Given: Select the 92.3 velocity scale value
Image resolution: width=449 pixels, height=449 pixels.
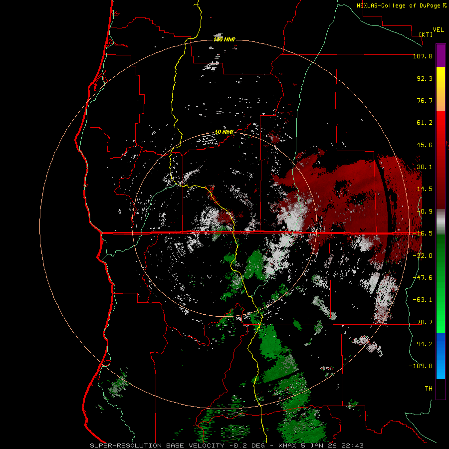Looking at the screenshot, I should (x=425, y=78).
